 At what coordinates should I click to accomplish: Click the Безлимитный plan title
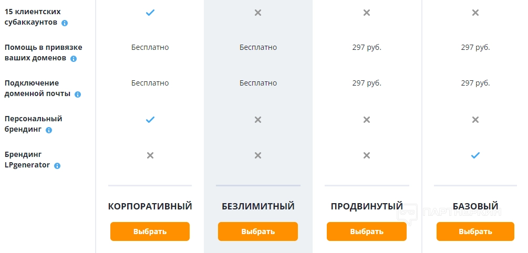(258, 206)
